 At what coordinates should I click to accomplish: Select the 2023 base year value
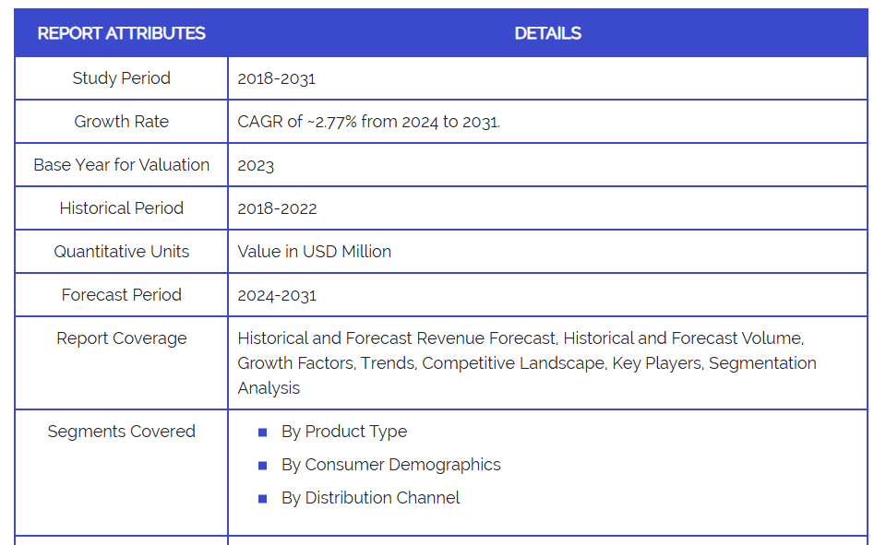tap(256, 166)
